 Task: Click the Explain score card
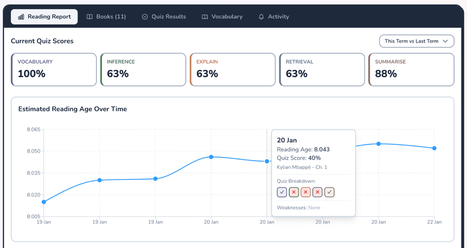pyautogui.click(x=232, y=70)
